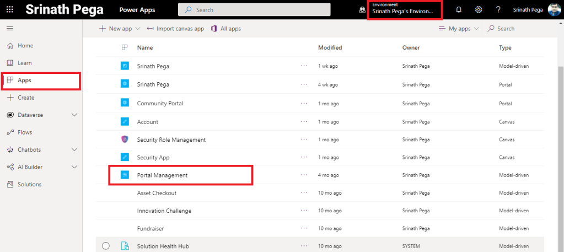This screenshot has width=564, height=252.
Task: Open the New app dropdown arrow
Action: pos(138,29)
